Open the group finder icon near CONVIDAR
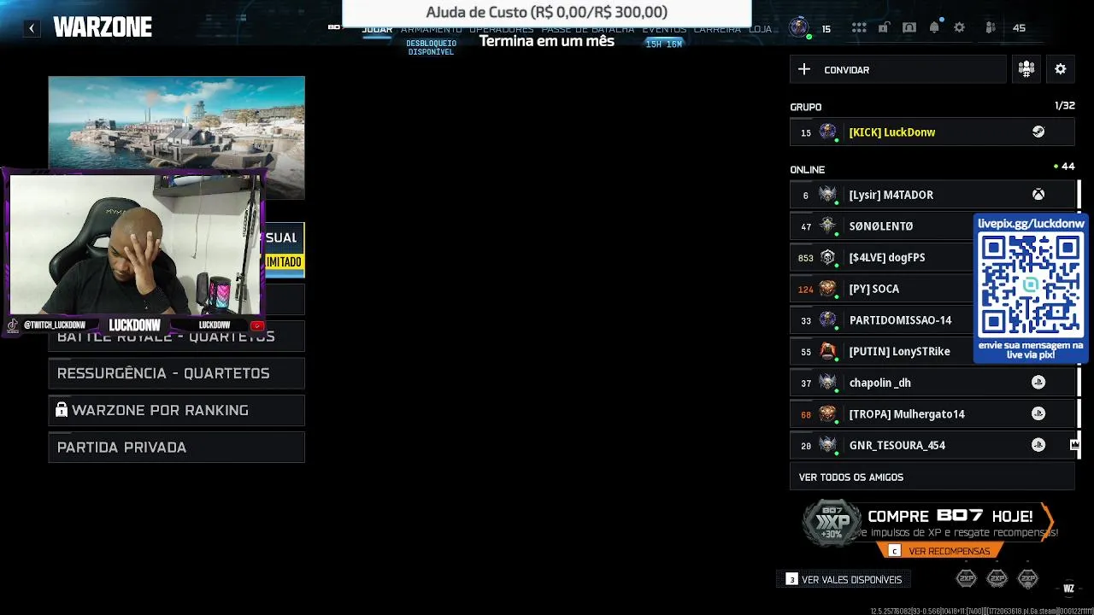 click(1026, 69)
